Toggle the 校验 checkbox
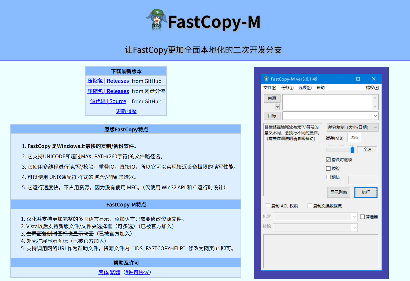 point(328,168)
